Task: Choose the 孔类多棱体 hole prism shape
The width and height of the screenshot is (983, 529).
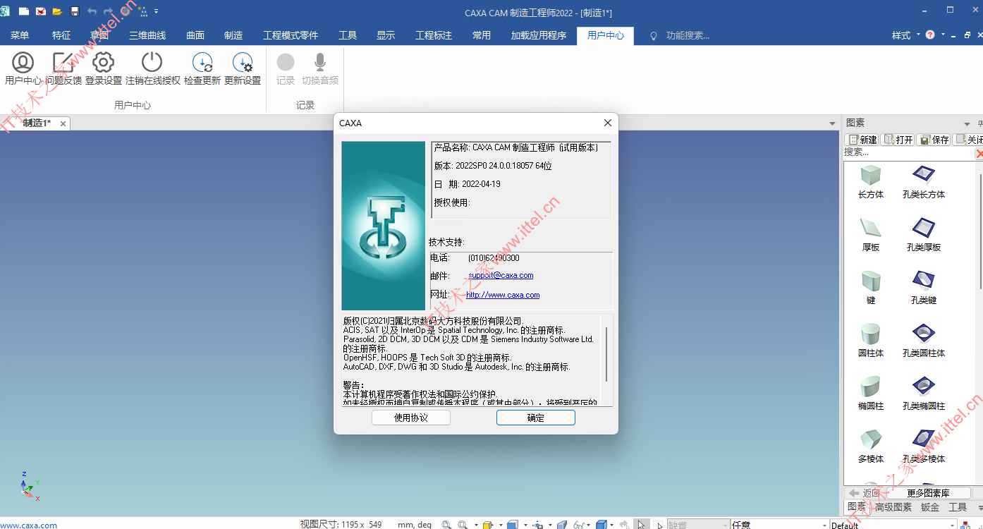Action: 924,446
